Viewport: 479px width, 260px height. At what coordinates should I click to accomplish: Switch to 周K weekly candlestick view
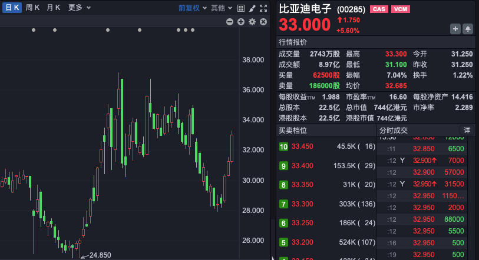[x=33, y=8]
